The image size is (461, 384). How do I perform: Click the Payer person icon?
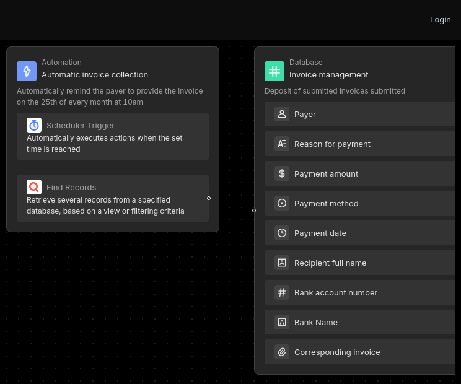pos(282,114)
